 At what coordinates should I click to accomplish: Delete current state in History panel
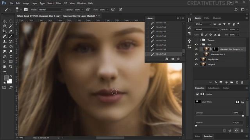point(179,59)
